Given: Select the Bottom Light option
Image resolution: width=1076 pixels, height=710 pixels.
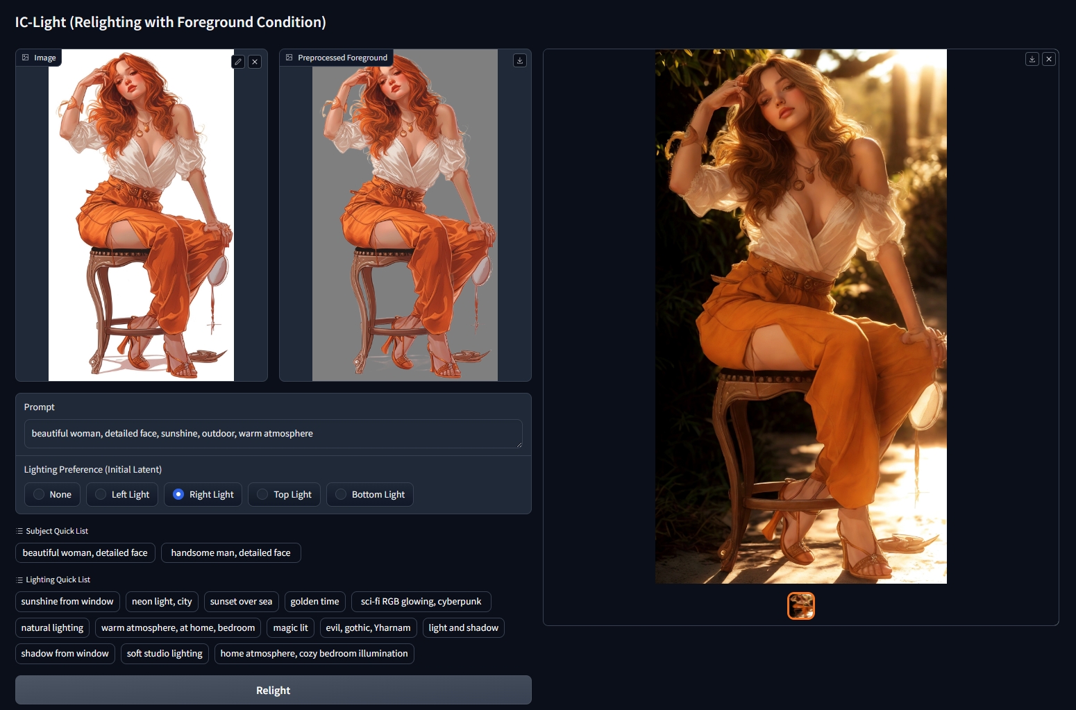Looking at the screenshot, I should click(x=369, y=494).
